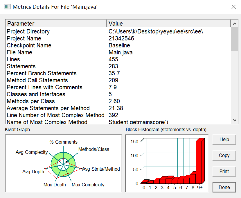Click the vertical scrollbar thumb
Viewport: 241px width, 198px height.
coord(235,39)
